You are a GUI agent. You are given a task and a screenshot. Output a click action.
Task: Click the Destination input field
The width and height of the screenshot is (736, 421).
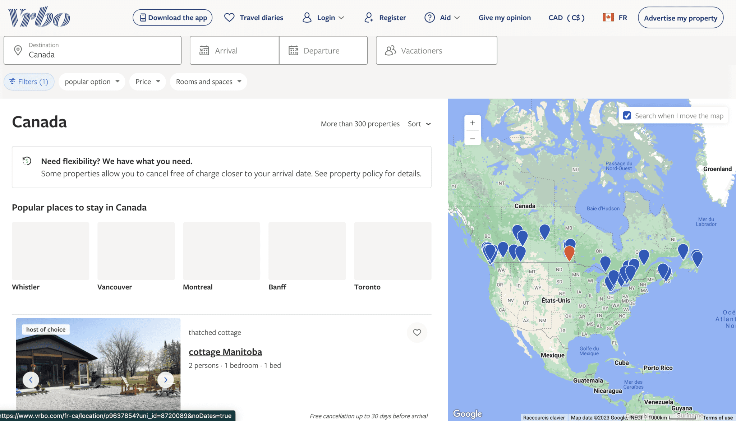click(x=93, y=50)
